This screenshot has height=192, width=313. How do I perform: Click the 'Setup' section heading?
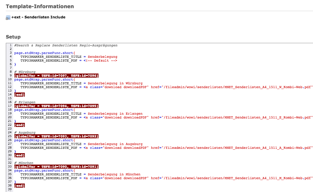pos(13,37)
